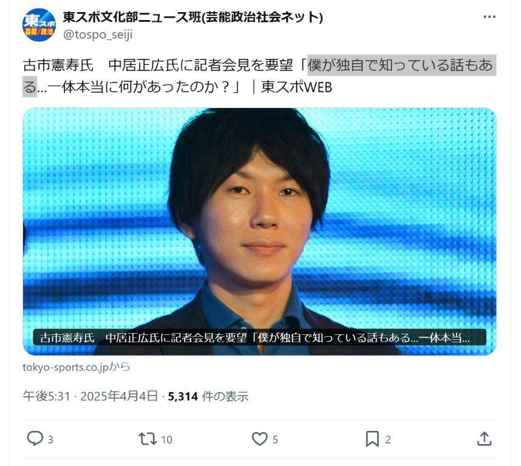Bookmark the post with the bookmark icon
The image size is (521, 466).
pos(372,439)
